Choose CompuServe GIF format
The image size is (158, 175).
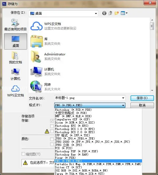click(x=98, y=119)
